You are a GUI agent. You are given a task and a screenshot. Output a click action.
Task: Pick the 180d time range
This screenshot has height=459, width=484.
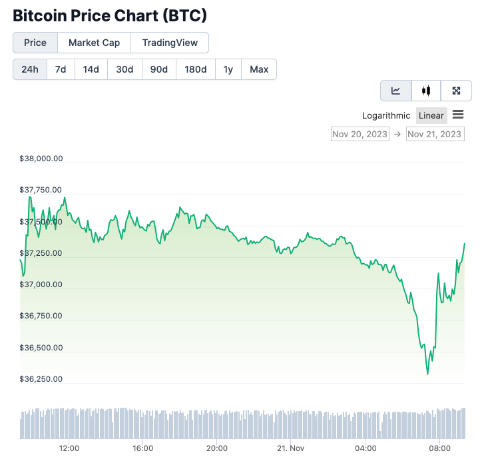click(195, 69)
